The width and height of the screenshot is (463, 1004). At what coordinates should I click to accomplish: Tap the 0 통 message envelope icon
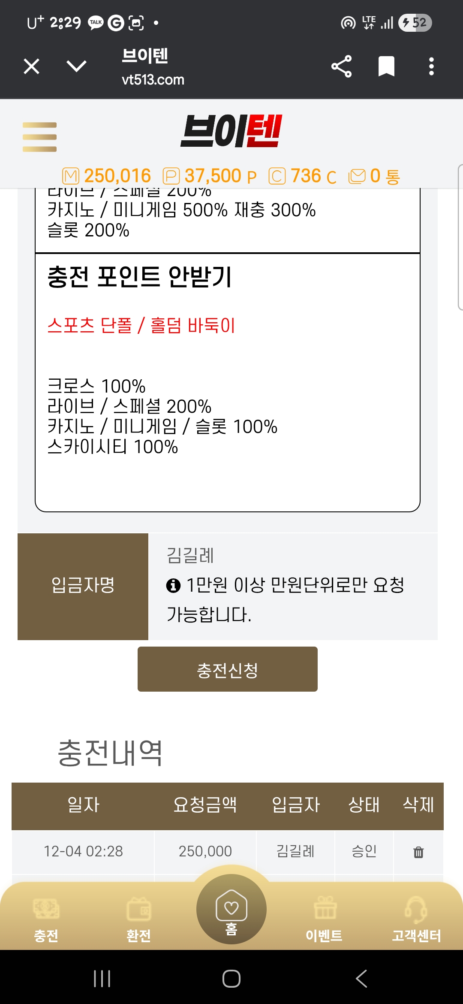point(357,176)
